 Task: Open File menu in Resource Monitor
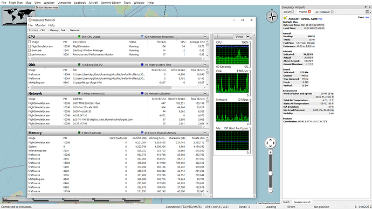(31, 25)
